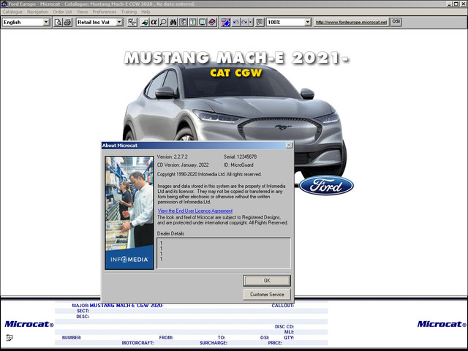
Task: Click the magnifying glass search icon
Action: [x=163, y=23]
